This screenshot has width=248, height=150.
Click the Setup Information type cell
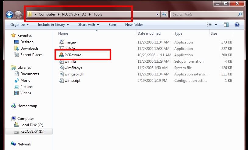189,61
